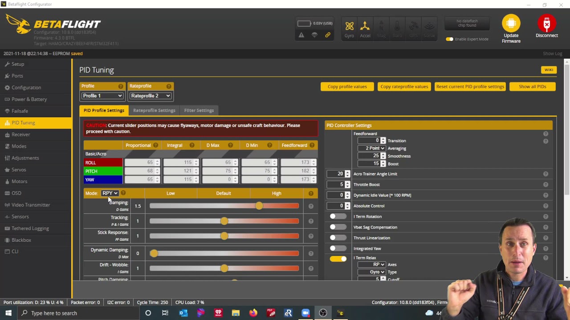Image resolution: width=570 pixels, height=320 pixels.
Task: Open help icon beside slider Mode dropdown
Action: coord(123,193)
